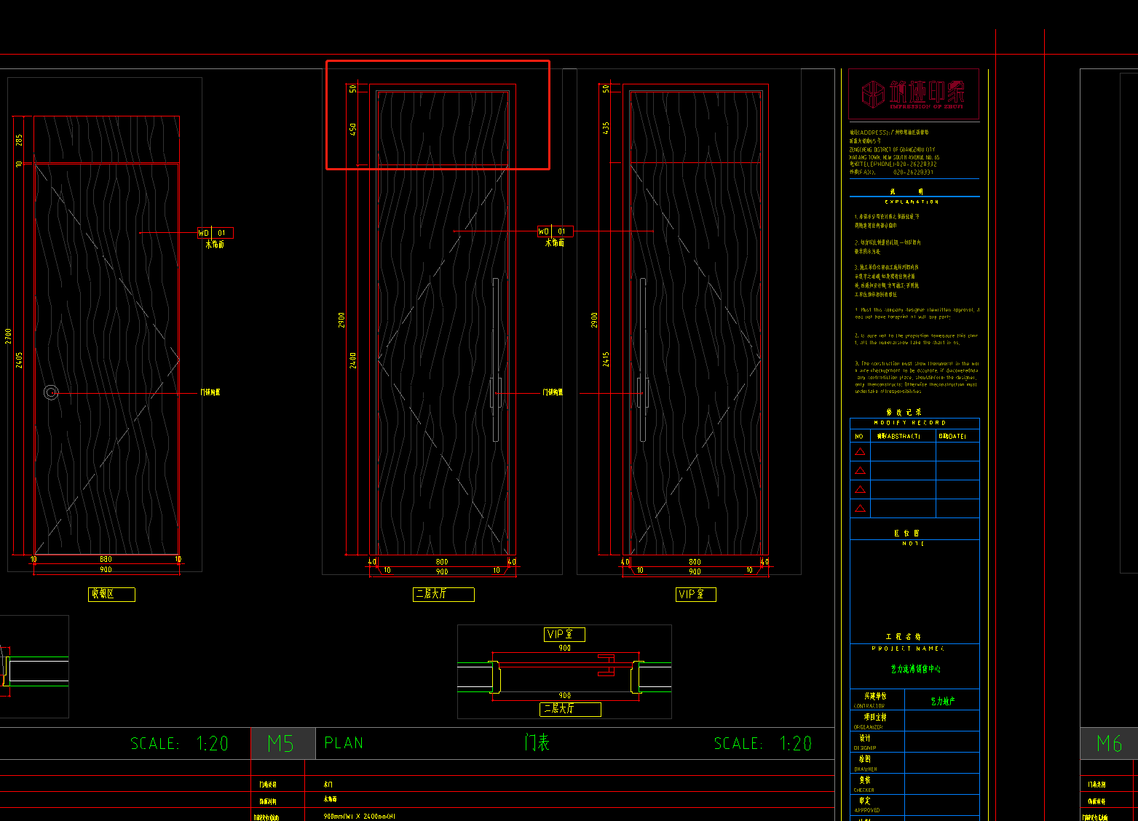Click the TELEPHONE 020-26228332 line
This screenshot has height=821, width=1138.
(x=893, y=164)
